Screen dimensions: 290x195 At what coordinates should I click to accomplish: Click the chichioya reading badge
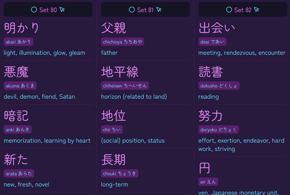tap(123, 42)
